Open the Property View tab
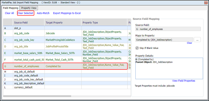This screenshot has height=101, width=209. 29,8
